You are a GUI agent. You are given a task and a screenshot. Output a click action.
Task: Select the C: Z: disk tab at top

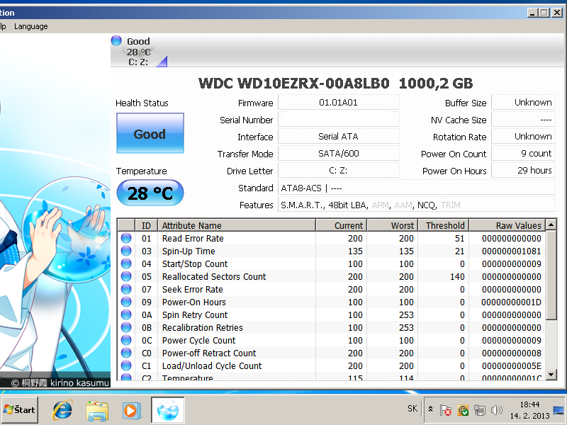(139, 51)
